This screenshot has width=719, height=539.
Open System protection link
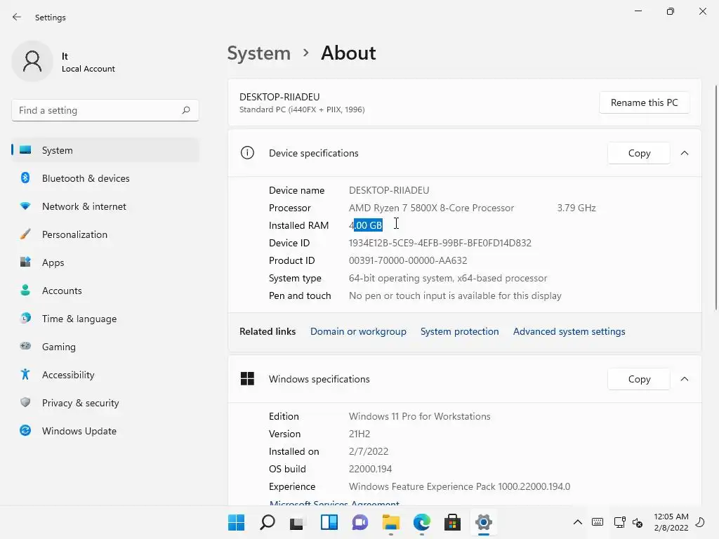[459, 331]
